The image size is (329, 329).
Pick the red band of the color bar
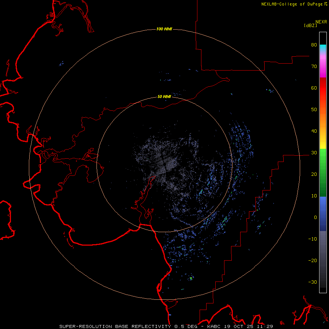coord(323,88)
